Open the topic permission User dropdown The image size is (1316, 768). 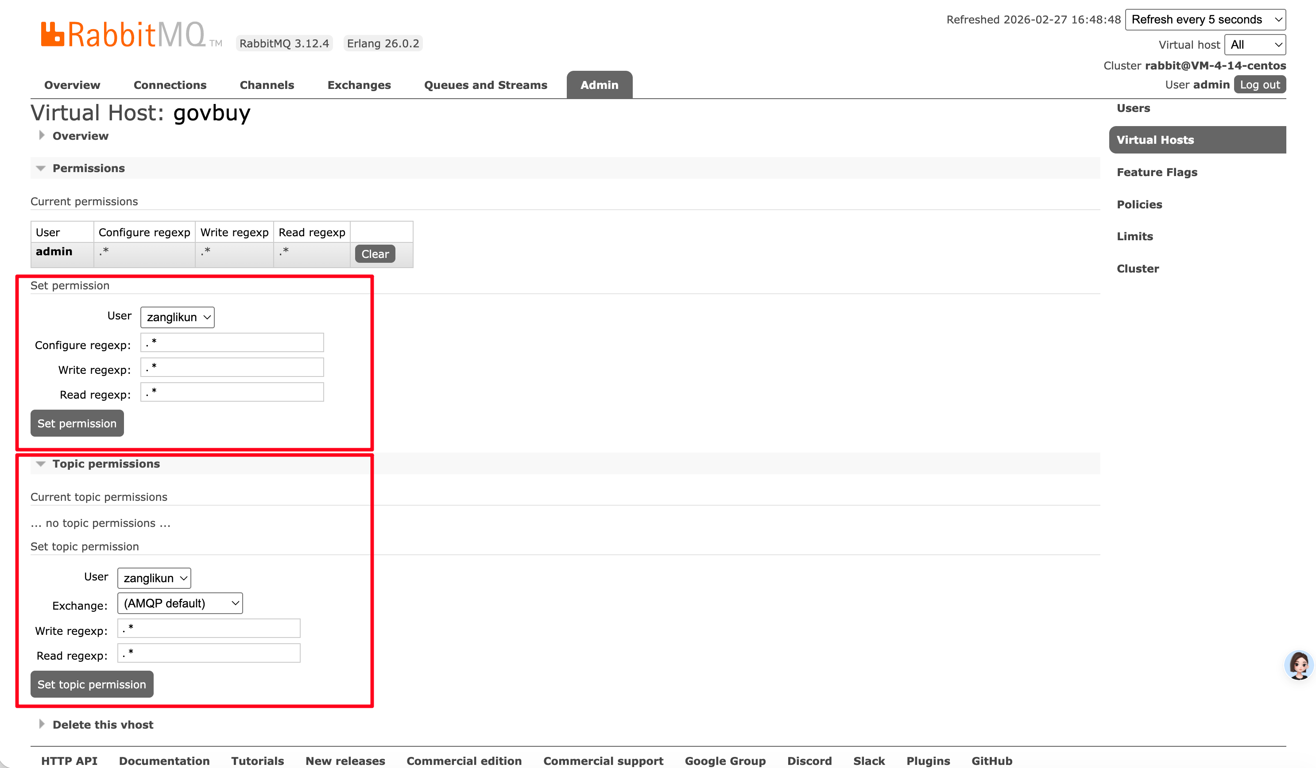pos(154,578)
